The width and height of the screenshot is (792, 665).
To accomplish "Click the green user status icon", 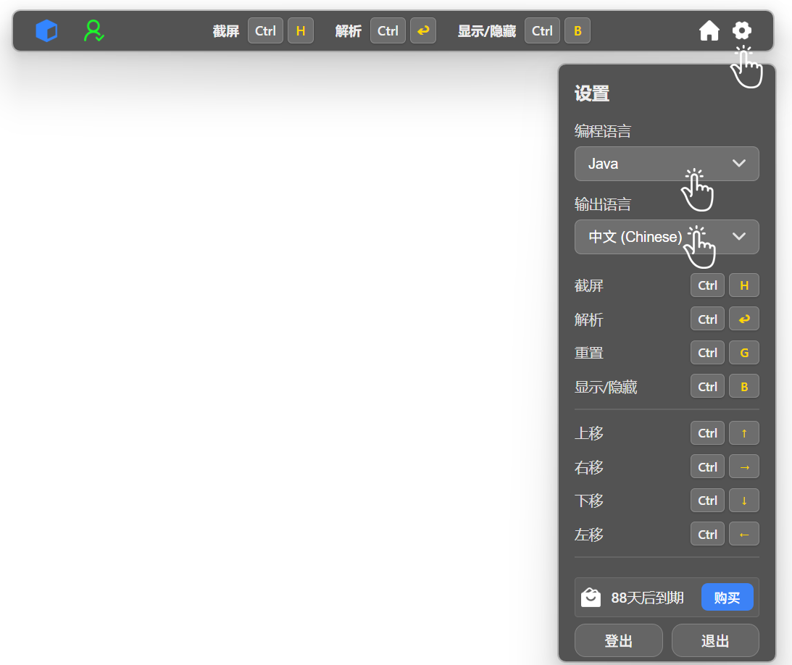I will [93, 31].
